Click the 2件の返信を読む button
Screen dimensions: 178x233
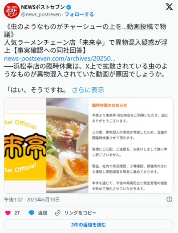(89, 225)
